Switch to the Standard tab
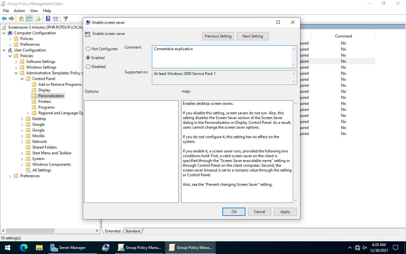The width and height of the screenshot is (406, 254). point(133,231)
